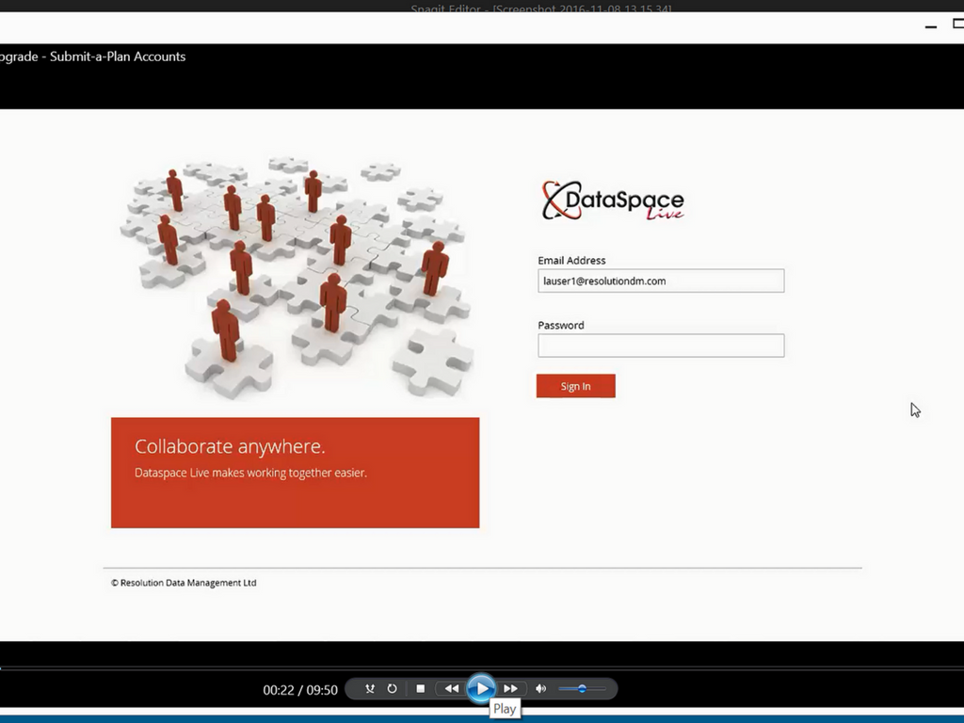Minimize the player window
Viewport: 964px width, 723px height.
931,26
